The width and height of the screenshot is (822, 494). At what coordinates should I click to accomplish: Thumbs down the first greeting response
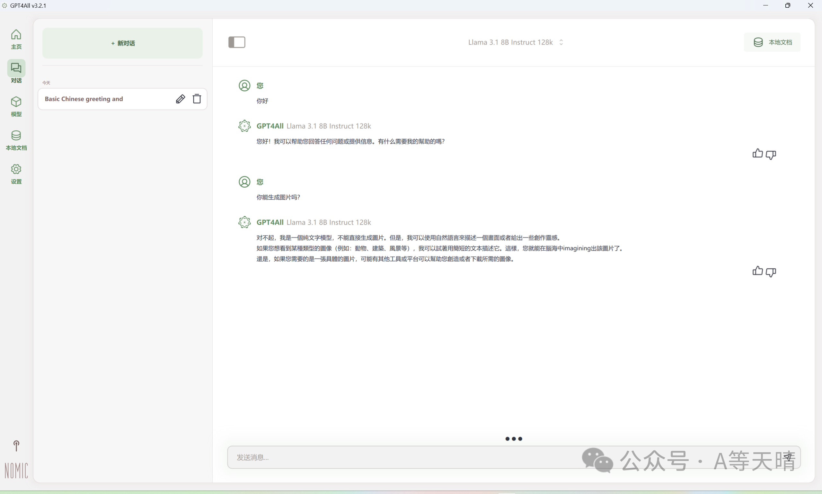pos(771,154)
